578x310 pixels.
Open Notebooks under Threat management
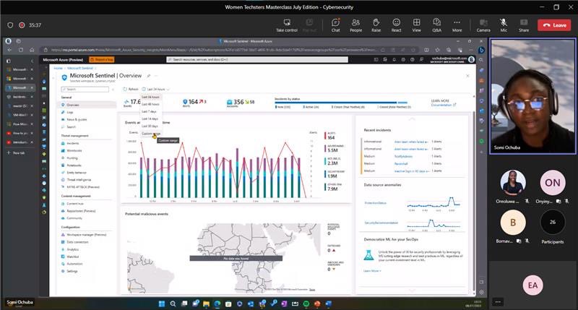tap(74, 165)
